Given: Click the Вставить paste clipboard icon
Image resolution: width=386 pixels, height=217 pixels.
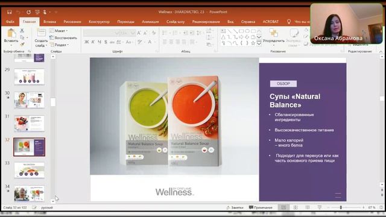Looking at the screenshot, I should 11,33.
